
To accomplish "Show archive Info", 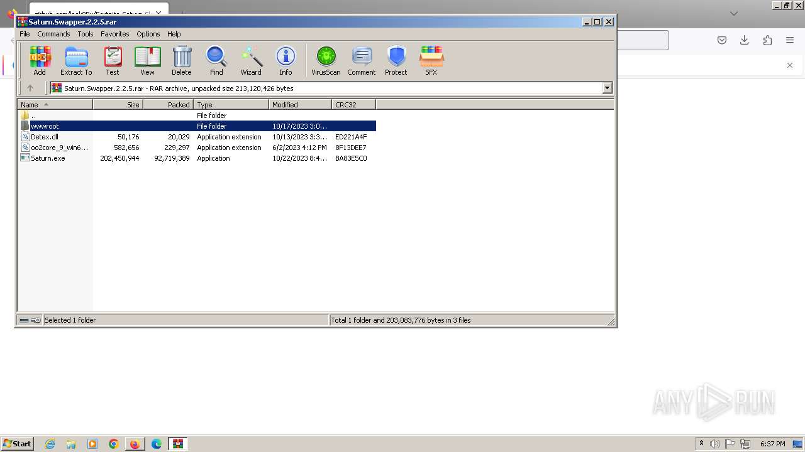I will click(x=286, y=61).
